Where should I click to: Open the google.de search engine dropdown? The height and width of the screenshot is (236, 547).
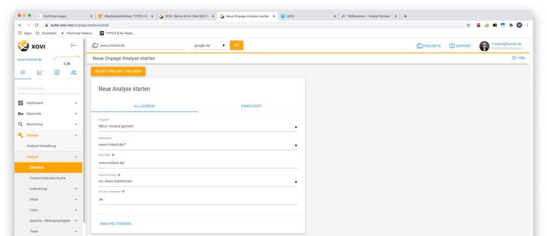click(x=209, y=46)
